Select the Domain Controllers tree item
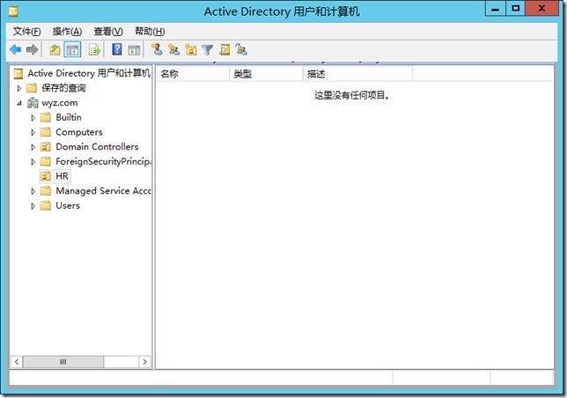The height and width of the screenshot is (398, 567). click(97, 147)
